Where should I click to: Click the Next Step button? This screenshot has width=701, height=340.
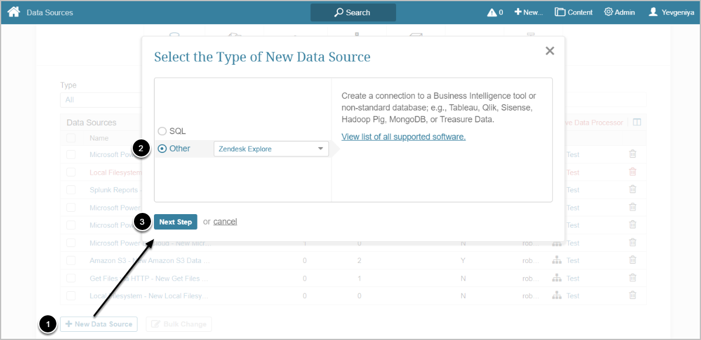point(175,222)
